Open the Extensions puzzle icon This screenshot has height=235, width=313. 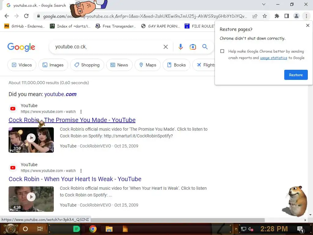(x=277, y=16)
